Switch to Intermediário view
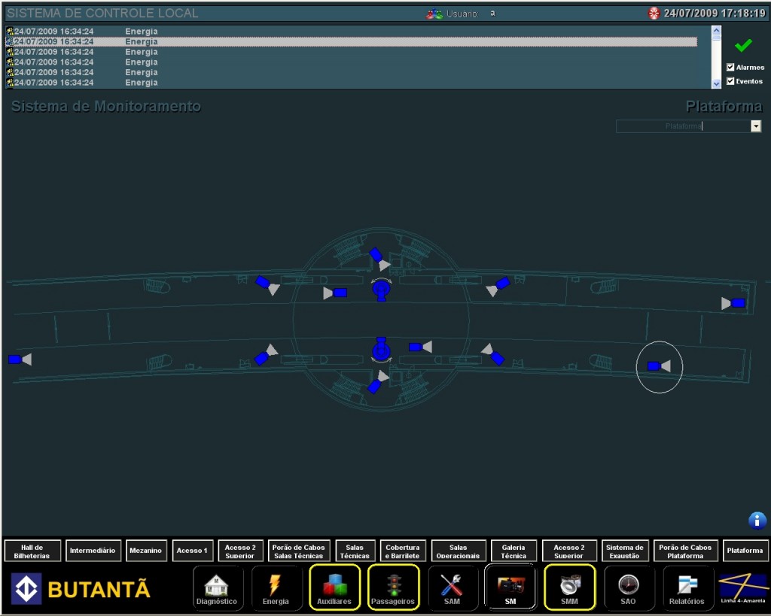The image size is (771, 616). [x=93, y=551]
